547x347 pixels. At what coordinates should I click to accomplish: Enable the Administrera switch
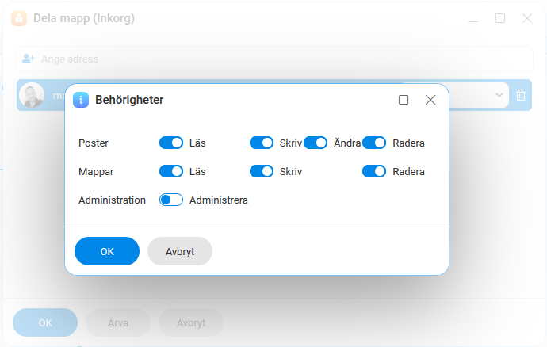(171, 200)
